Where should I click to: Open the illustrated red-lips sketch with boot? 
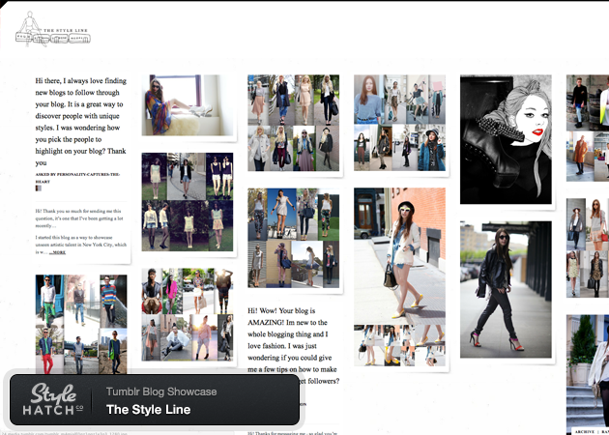click(505, 138)
